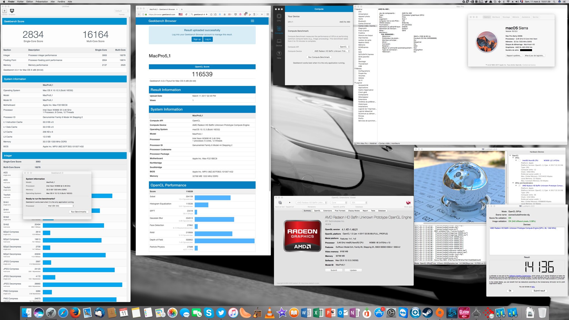Collapse the Matériel tree in System Information
Viewport: 569px width, 320px height.
click(x=355, y=9)
